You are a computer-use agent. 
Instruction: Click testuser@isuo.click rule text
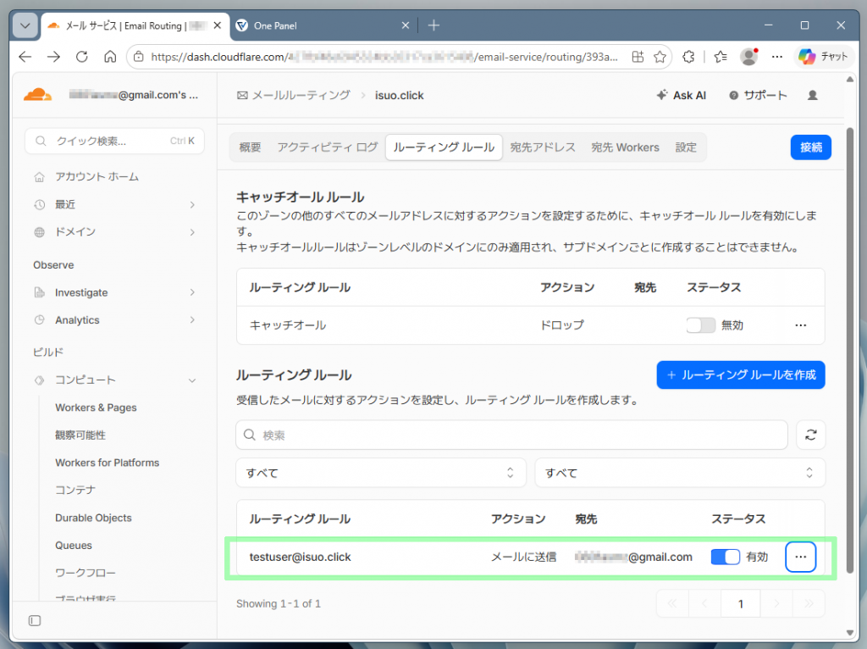click(300, 557)
